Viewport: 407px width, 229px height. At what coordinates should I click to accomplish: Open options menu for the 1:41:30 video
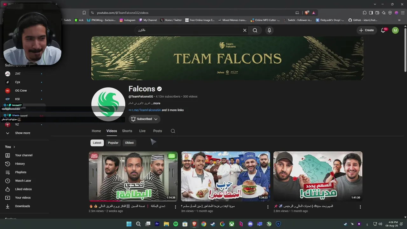coord(360,207)
